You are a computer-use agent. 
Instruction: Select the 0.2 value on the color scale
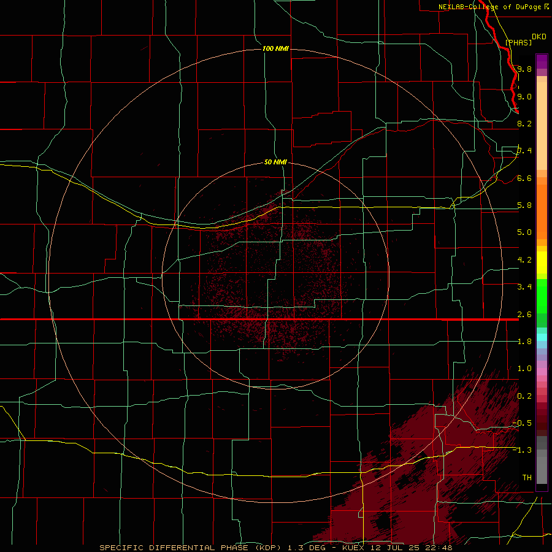point(524,396)
